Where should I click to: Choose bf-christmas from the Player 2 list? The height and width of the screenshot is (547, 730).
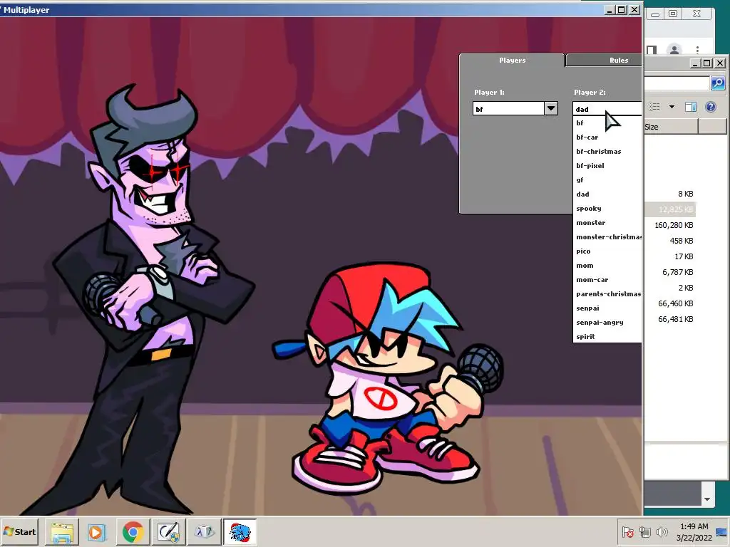pos(607,152)
